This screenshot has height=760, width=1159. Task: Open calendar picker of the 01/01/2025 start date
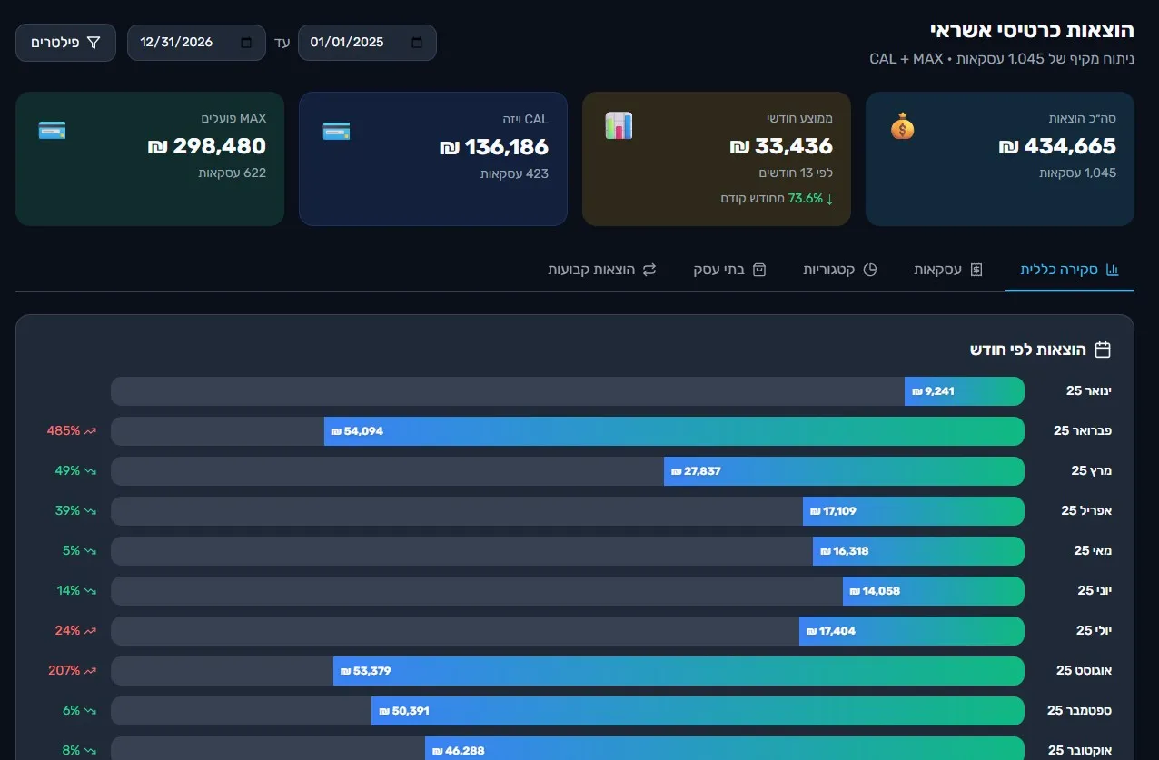[417, 43]
